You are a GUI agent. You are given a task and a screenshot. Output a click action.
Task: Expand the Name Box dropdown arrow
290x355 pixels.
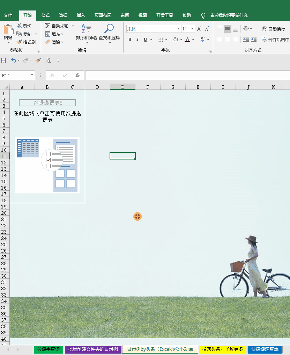pos(32,75)
